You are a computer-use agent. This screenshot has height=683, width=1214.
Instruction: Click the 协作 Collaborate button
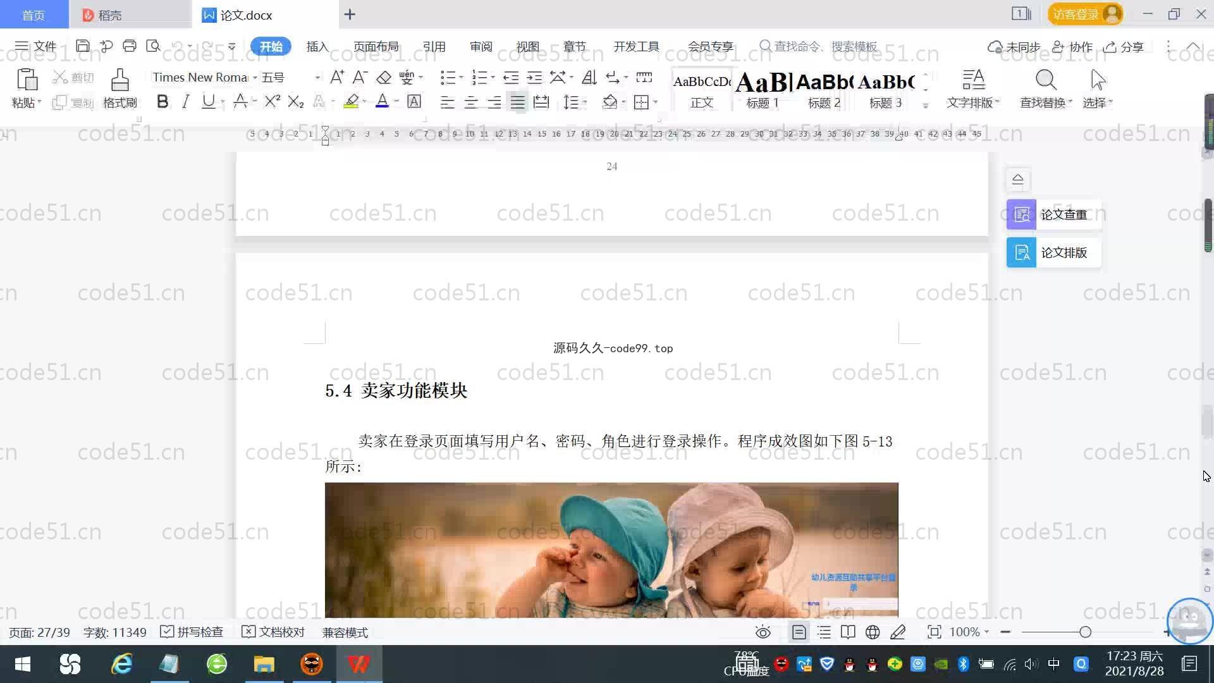tap(1072, 47)
